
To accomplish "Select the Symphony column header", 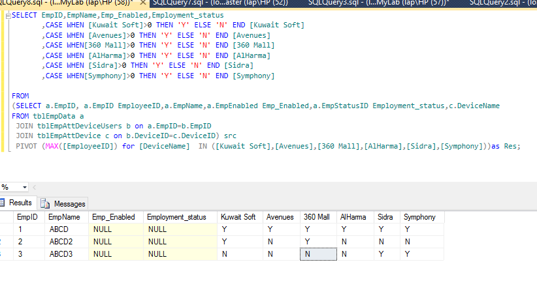I will pyautogui.click(x=422, y=217).
